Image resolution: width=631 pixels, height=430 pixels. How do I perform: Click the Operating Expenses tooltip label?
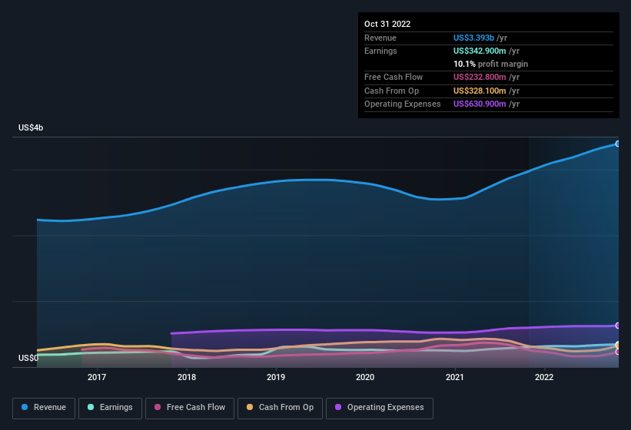[x=403, y=104]
